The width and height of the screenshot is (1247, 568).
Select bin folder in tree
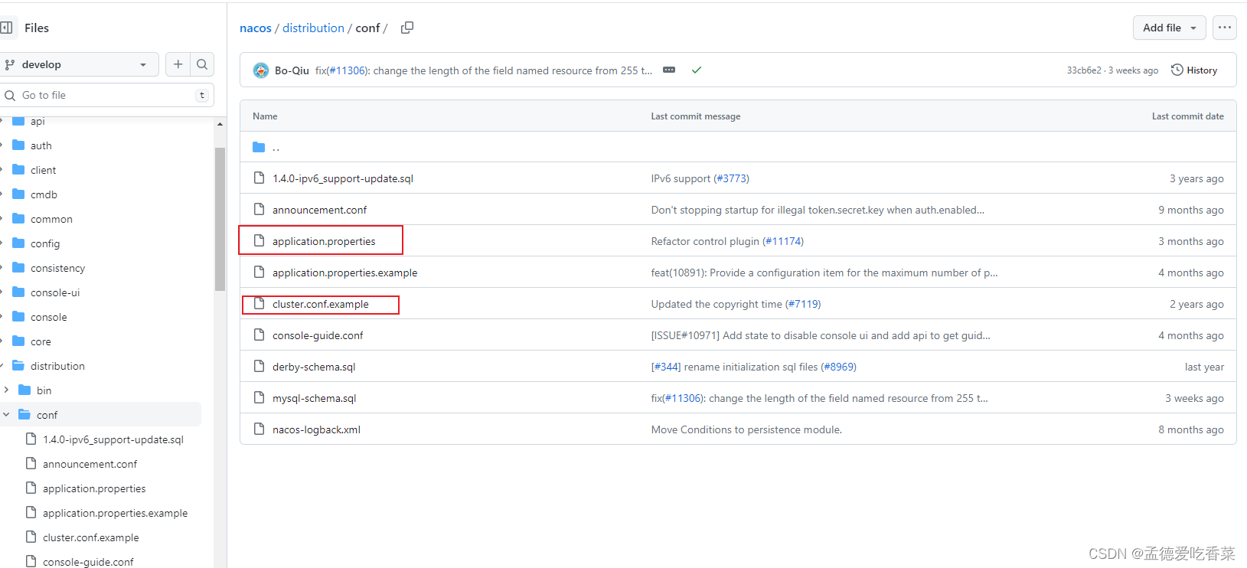pyautogui.click(x=44, y=390)
